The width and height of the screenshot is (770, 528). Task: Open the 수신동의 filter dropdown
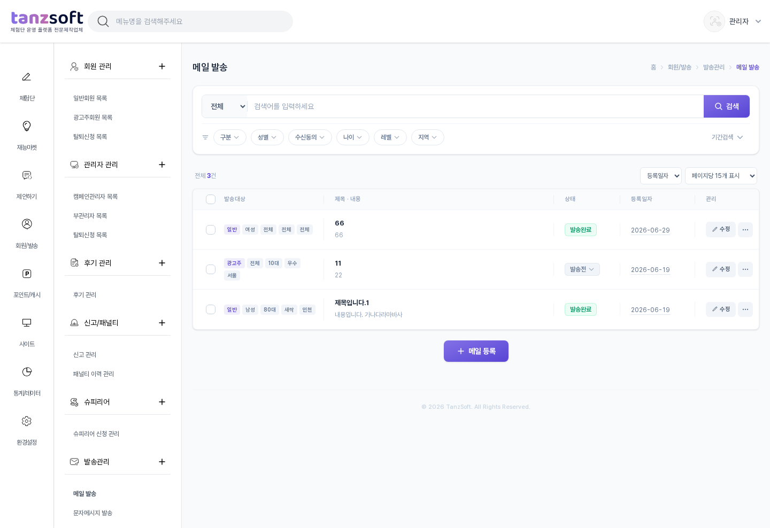point(310,137)
